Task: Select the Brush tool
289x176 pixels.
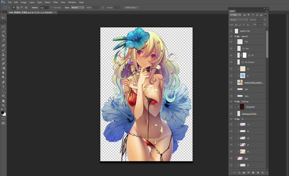Action: 3,50
